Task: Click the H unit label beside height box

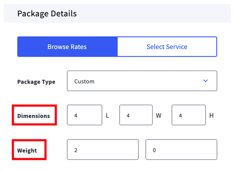Action: point(211,115)
